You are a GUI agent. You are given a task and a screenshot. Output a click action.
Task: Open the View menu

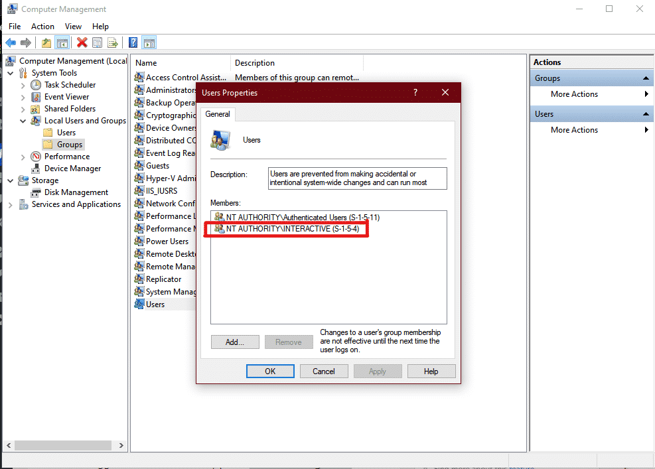(x=73, y=27)
